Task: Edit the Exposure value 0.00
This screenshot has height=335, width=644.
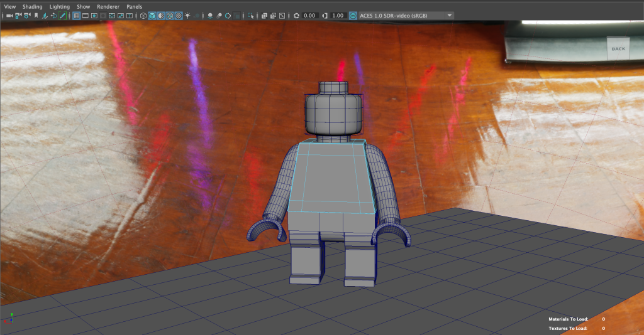Action: point(309,16)
